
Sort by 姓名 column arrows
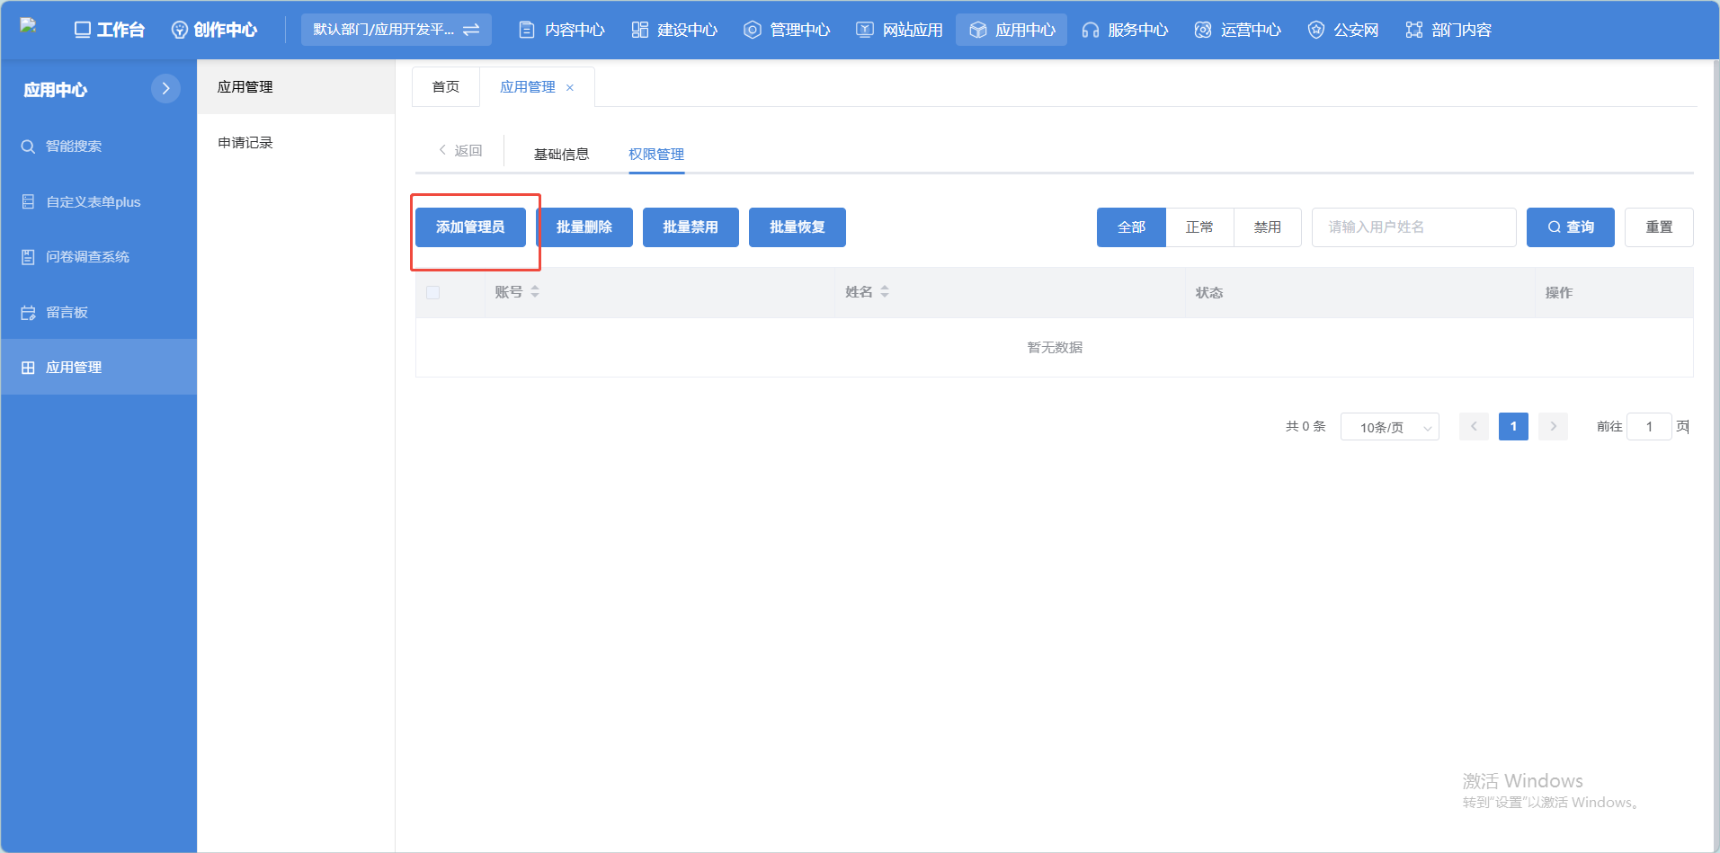pos(885,292)
